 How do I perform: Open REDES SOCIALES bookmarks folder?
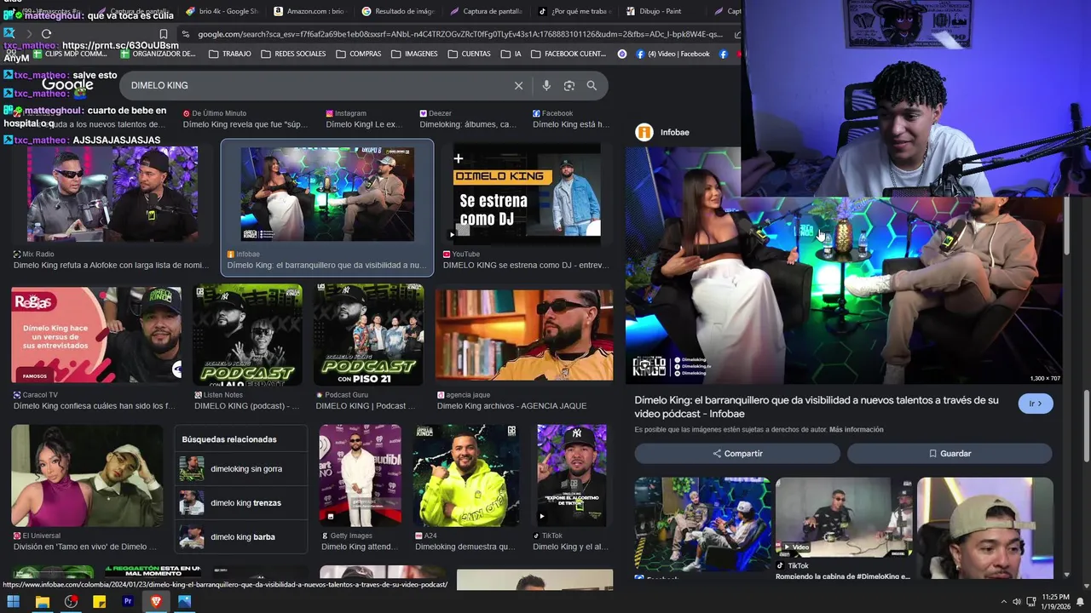point(293,54)
